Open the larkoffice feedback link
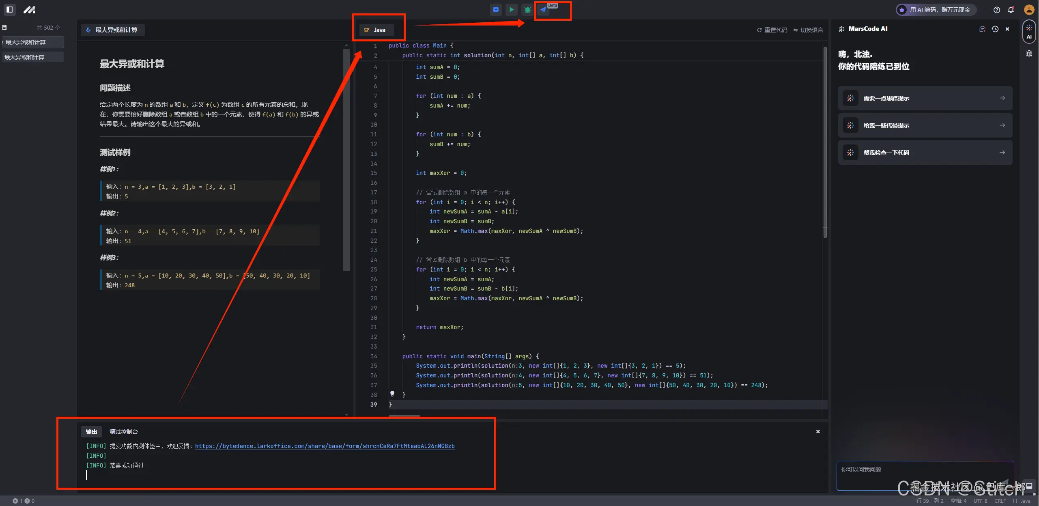This screenshot has height=506, width=1039. [x=325, y=446]
